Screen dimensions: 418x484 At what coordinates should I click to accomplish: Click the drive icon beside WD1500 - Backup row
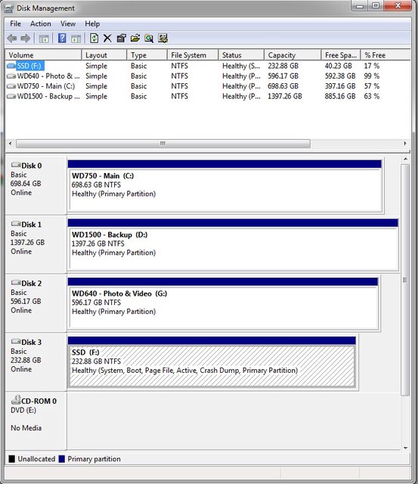coord(11,96)
